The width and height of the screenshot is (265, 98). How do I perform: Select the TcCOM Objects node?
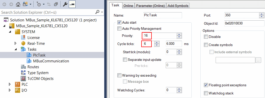click(x=40, y=79)
